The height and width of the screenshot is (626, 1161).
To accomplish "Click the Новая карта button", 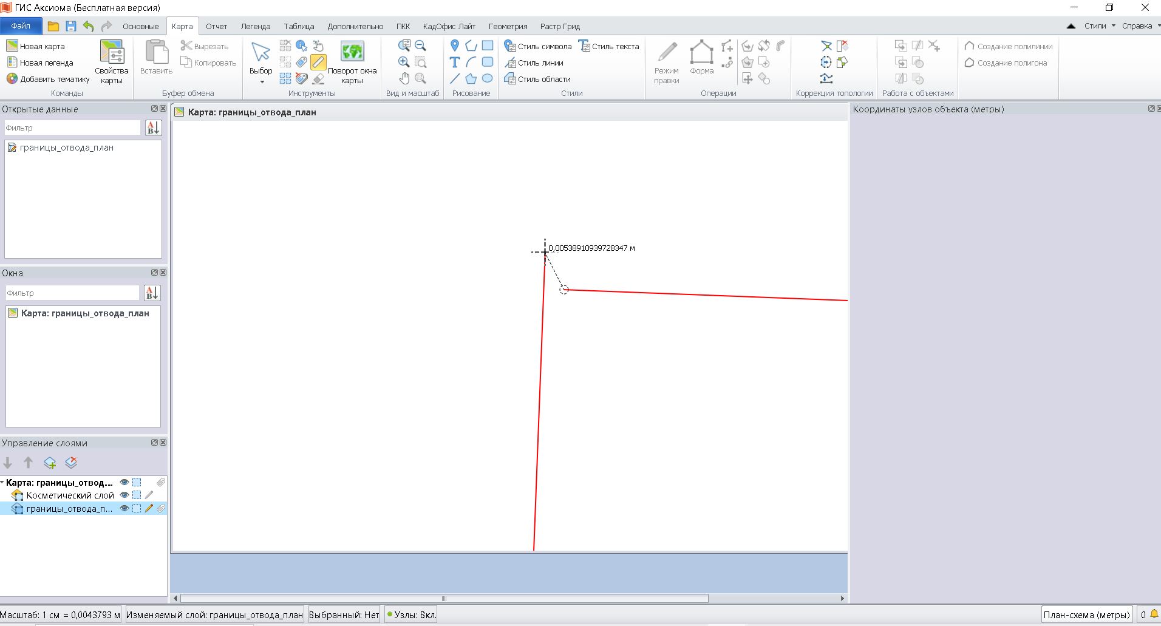I will pos(35,46).
